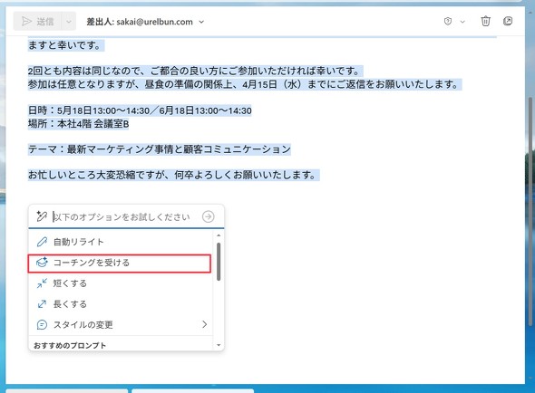Screen dimensions: 535x393
Task: Click into the Copilot prompt input field
Action: point(125,216)
